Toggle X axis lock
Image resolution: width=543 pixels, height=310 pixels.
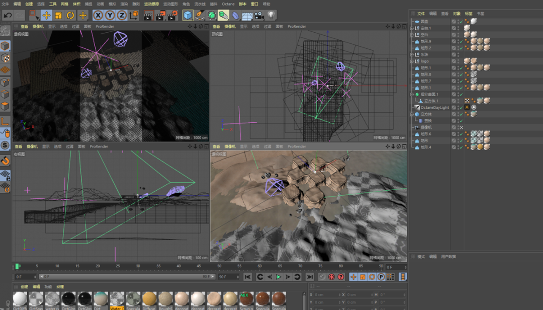click(x=98, y=15)
